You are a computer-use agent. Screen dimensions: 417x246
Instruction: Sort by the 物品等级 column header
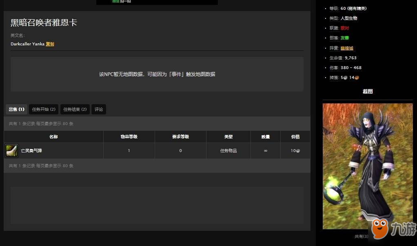pos(129,137)
